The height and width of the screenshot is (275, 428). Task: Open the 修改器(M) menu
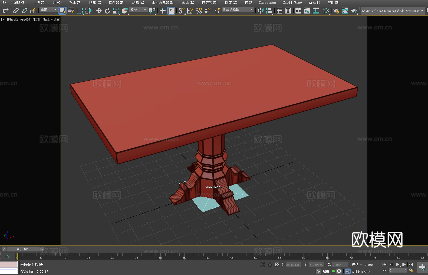click(x=117, y=3)
